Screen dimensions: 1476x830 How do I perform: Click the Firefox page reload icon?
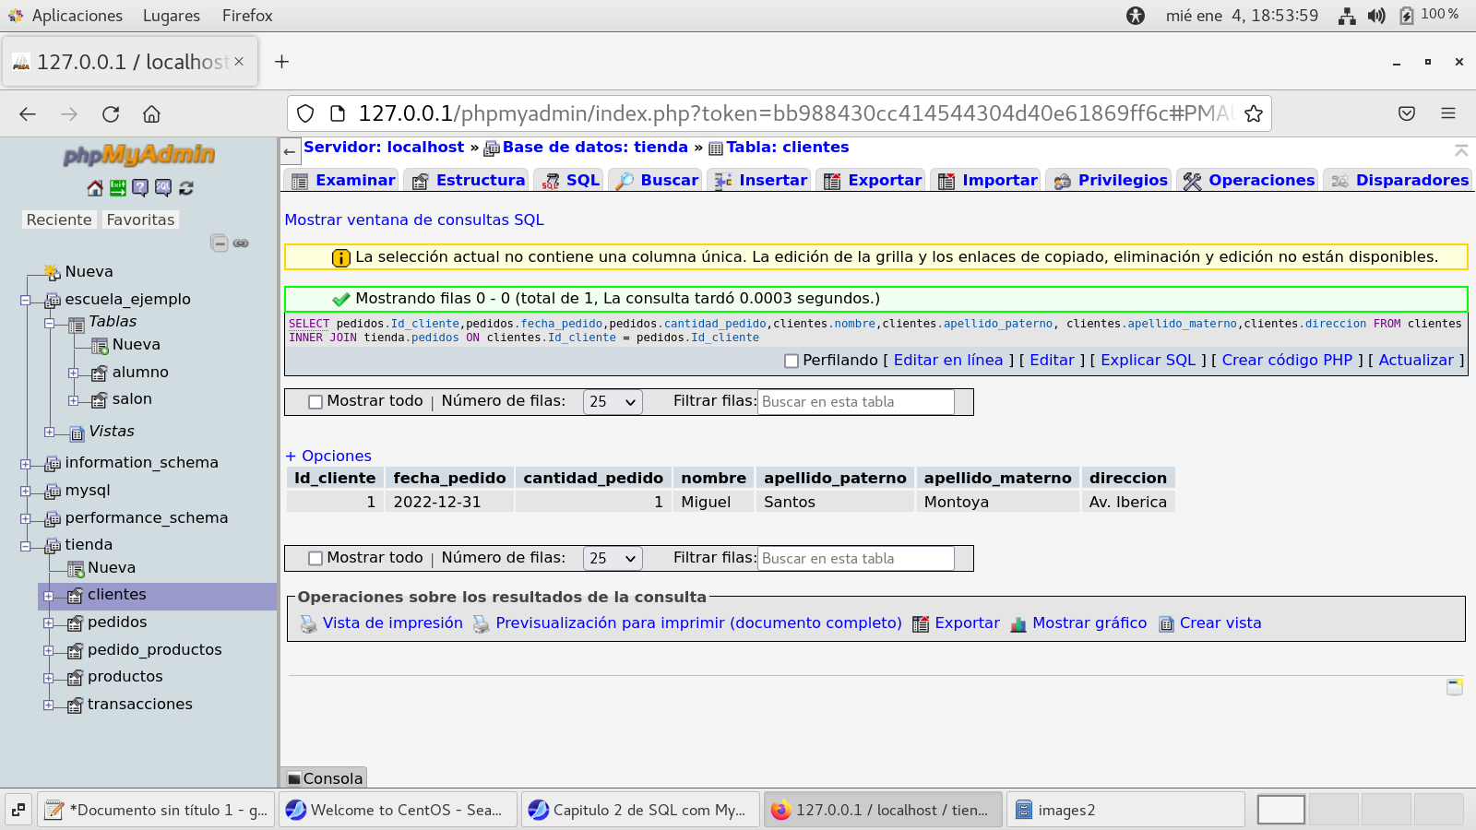111,114
